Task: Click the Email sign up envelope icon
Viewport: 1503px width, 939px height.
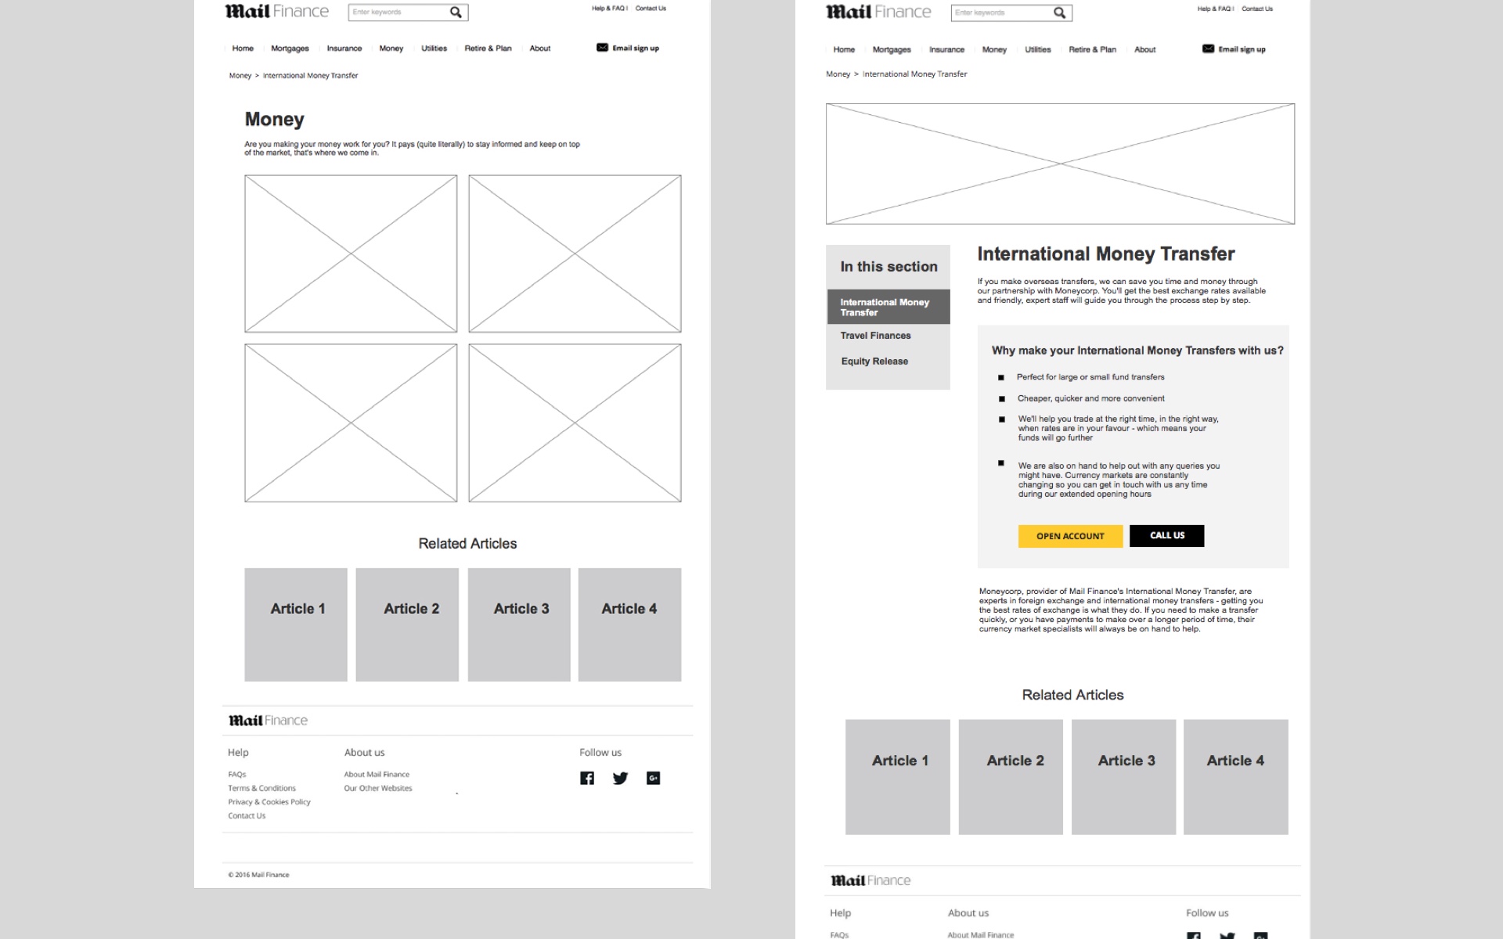Action: pos(601,48)
